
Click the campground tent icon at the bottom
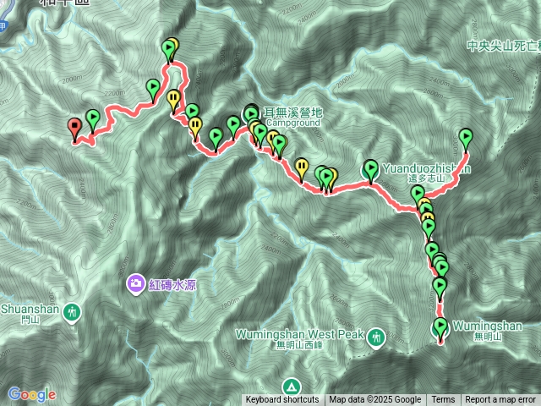pos(292,387)
